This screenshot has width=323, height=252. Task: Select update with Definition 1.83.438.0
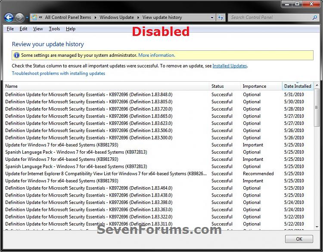point(158,195)
